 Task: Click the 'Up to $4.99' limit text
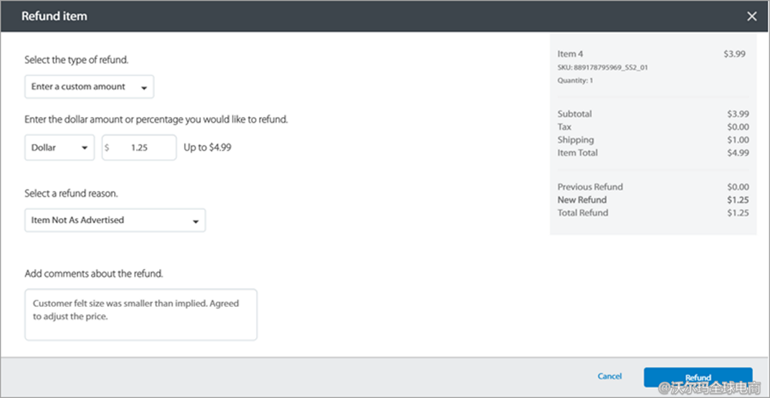208,148
